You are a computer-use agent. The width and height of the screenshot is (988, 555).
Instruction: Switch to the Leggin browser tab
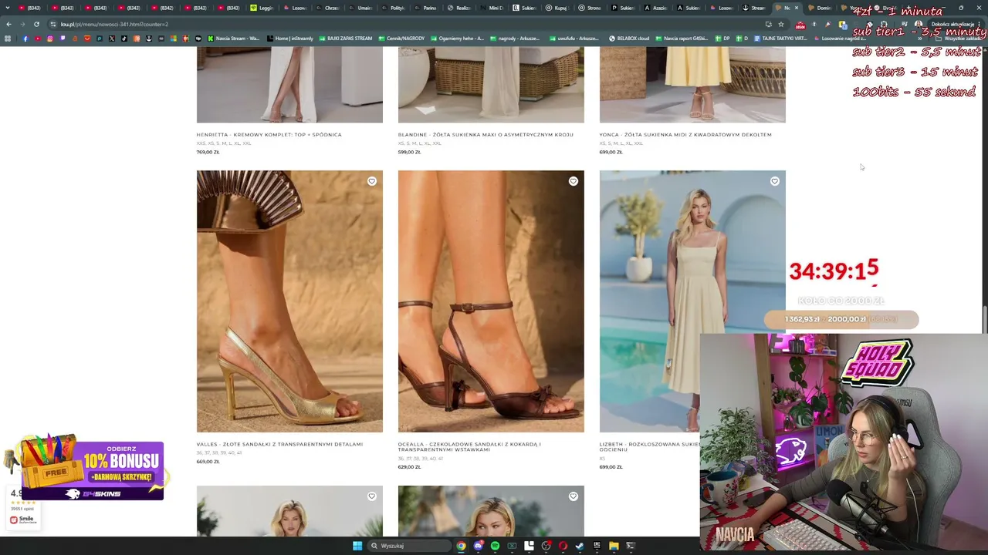click(262, 8)
